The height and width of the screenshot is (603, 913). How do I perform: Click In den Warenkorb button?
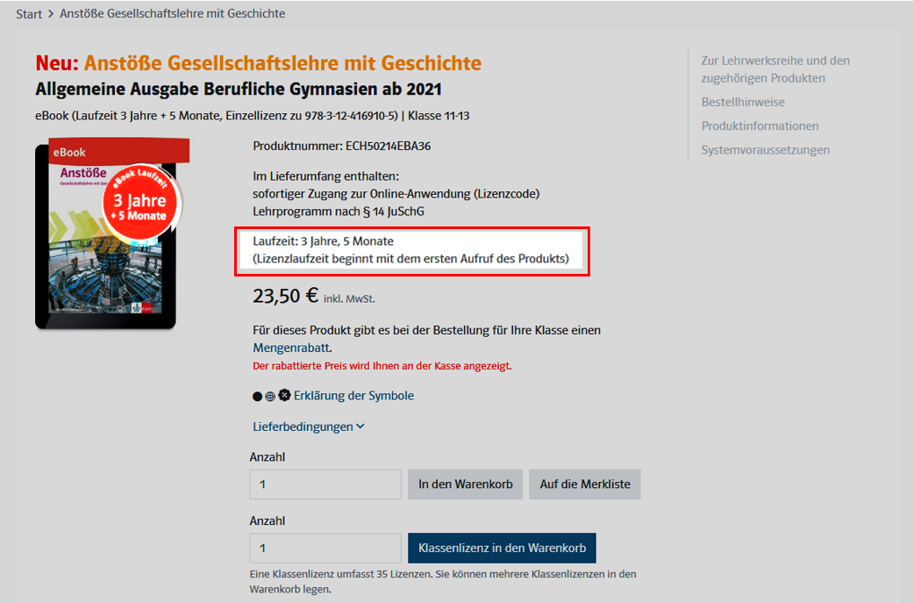[465, 485]
